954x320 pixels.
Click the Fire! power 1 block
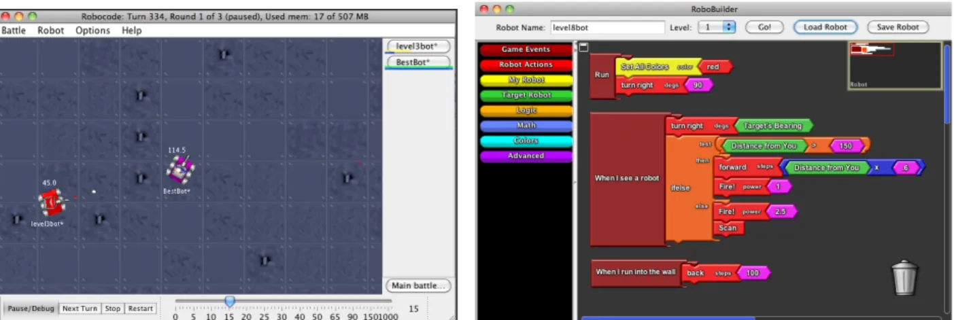(x=740, y=185)
